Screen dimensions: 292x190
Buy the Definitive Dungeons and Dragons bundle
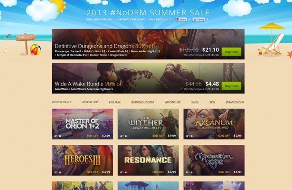pos(231,52)
